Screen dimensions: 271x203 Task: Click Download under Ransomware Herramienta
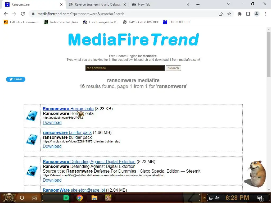52,123
